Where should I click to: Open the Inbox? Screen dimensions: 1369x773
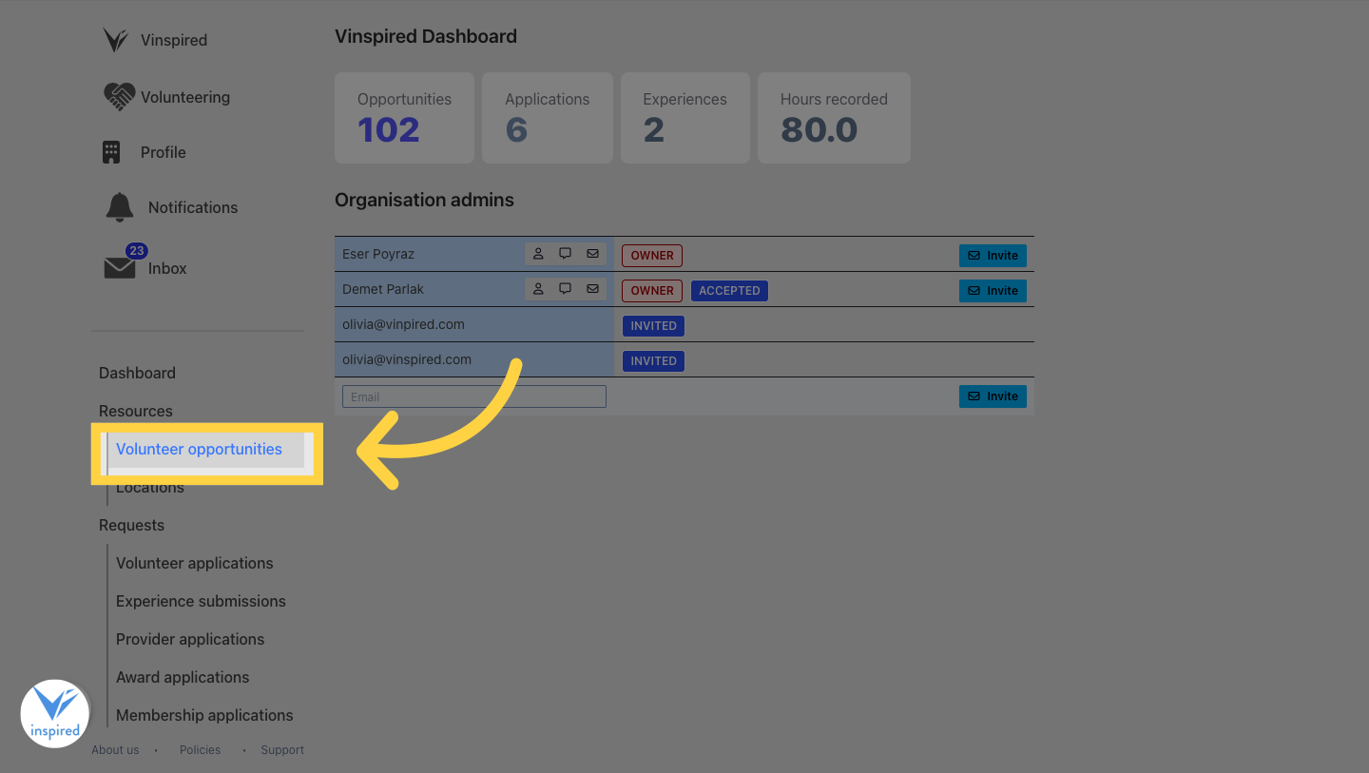coord(167,268)
